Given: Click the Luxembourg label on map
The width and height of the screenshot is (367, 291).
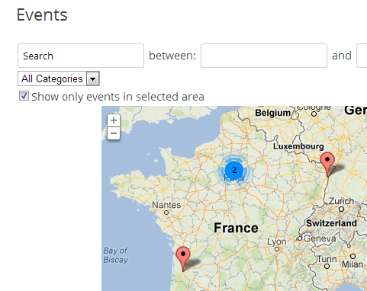Looking at the screenshot, I should click(x=298, y=146).
